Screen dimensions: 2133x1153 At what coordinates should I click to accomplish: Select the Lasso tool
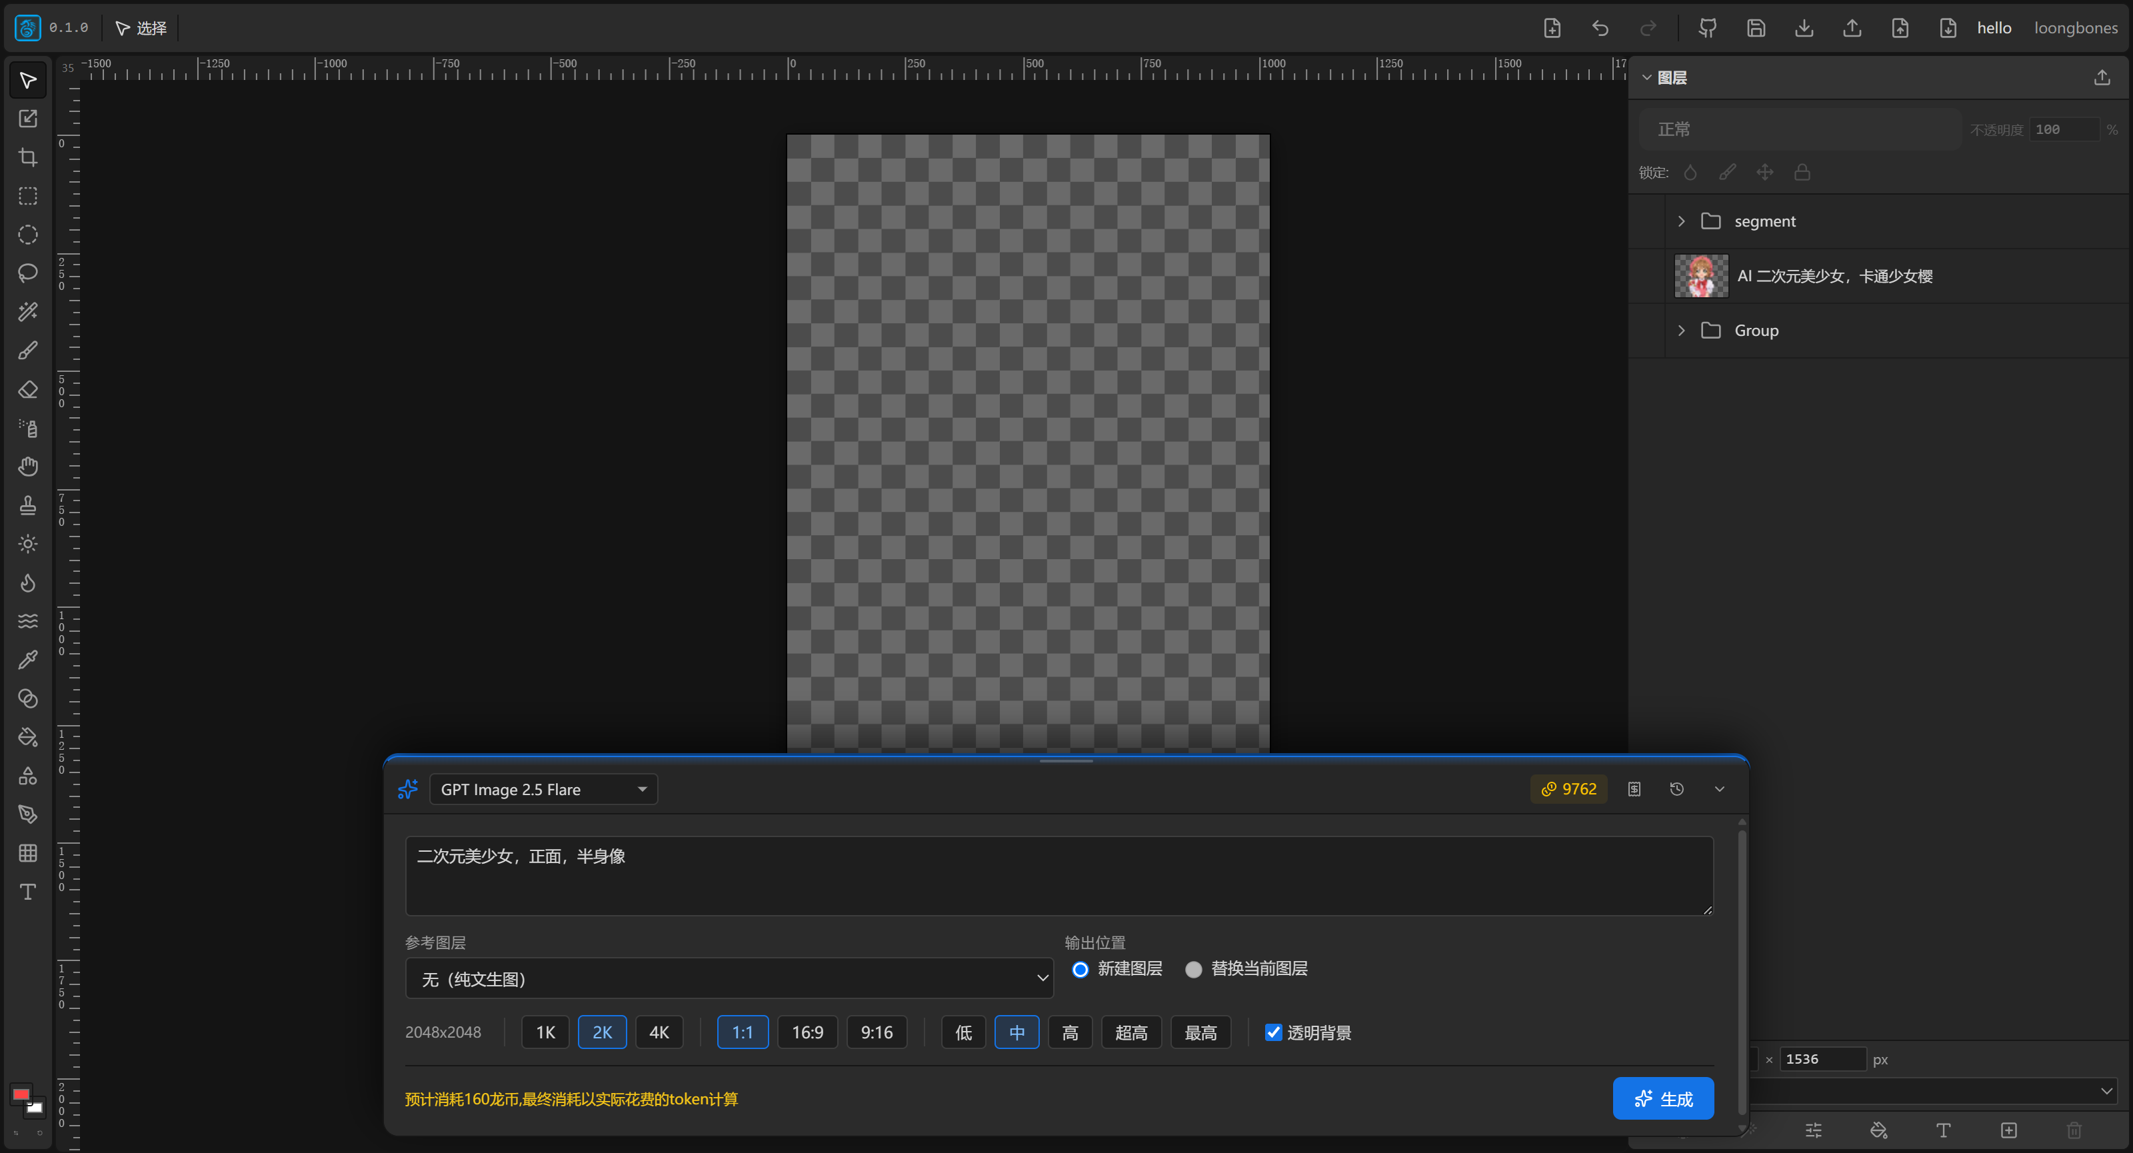tap(27, 273)
